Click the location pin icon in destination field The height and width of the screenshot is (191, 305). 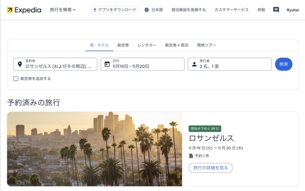(20, 64)
